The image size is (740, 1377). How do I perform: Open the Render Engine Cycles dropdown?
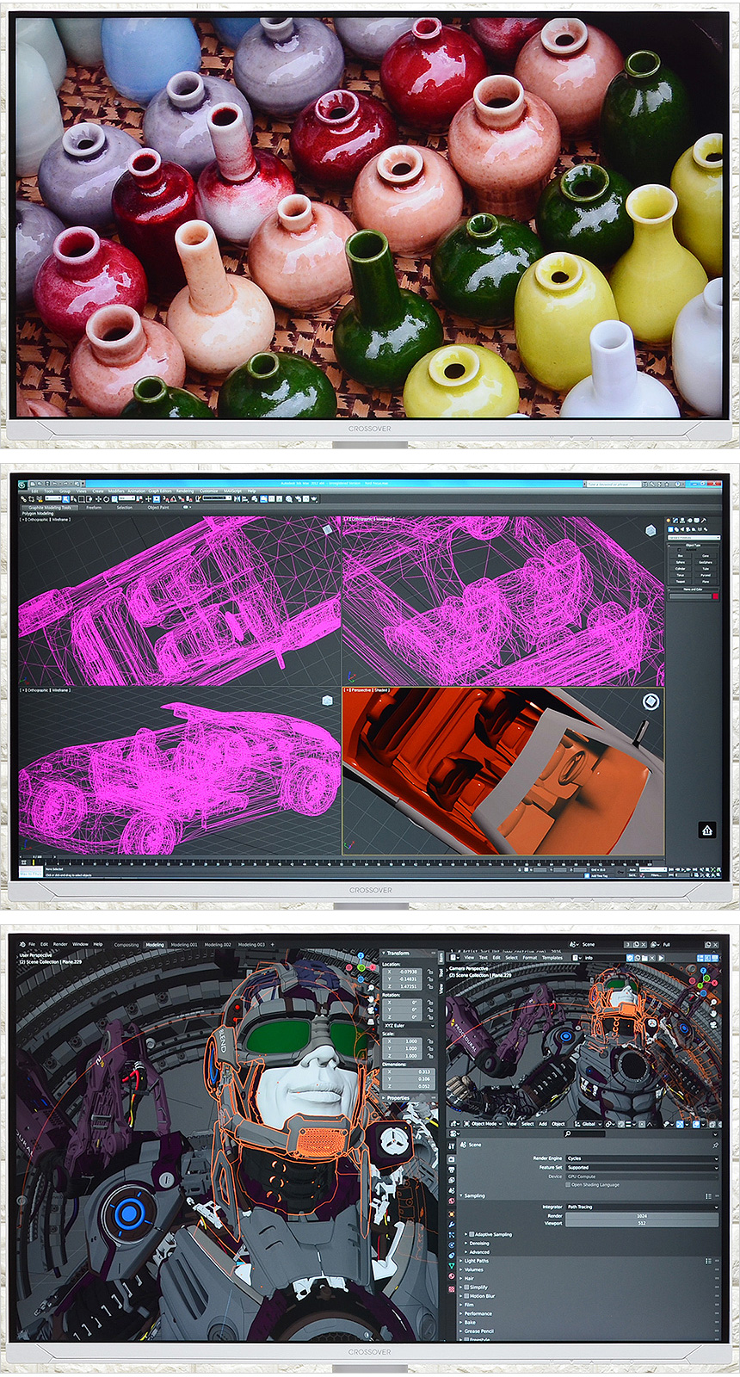coord(641,1158)
